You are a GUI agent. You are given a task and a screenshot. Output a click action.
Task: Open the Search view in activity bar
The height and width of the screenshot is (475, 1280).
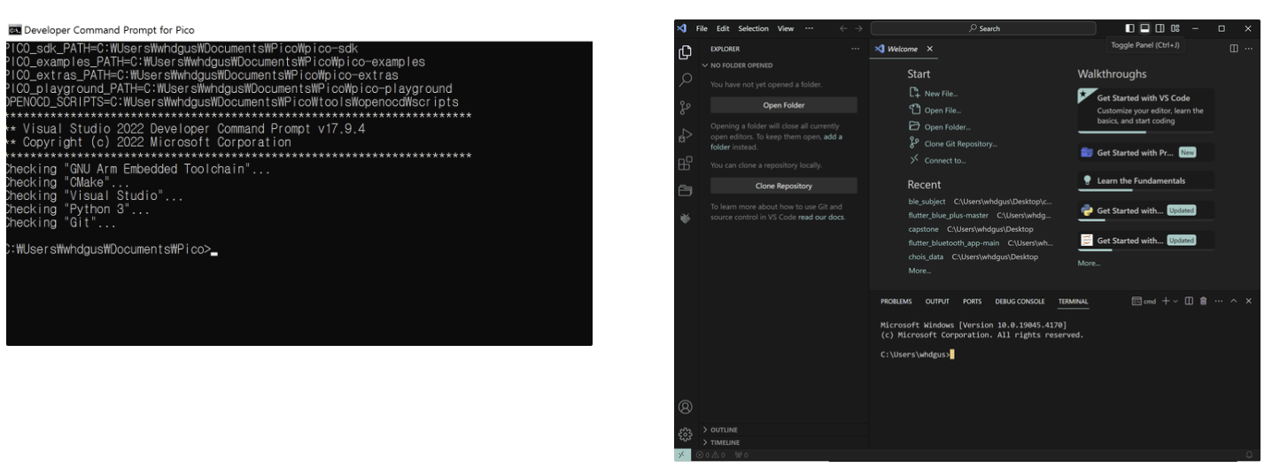tap(685, 80)
